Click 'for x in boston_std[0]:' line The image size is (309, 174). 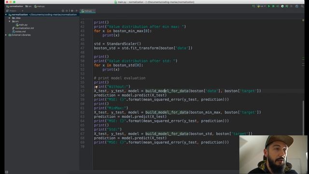(118, 65)
